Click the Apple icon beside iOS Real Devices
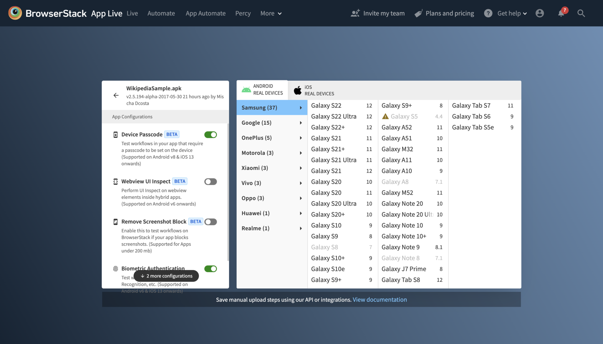The image size is (603, 344). coord(297,90)
